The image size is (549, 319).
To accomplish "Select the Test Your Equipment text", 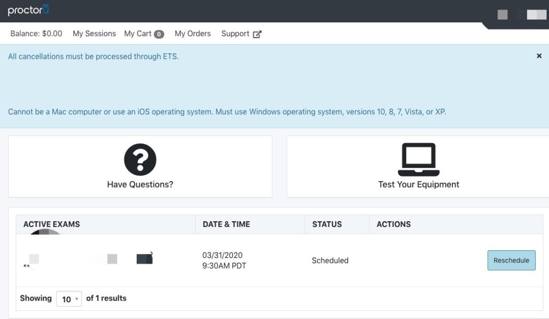I will (418, 185).
